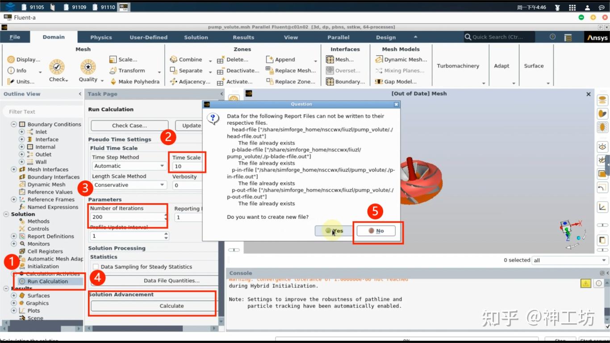The height and width of the screenshot is (343, 610).
Task: Click Make Polyhedra in Mesh group
Action: click(134, 82)
